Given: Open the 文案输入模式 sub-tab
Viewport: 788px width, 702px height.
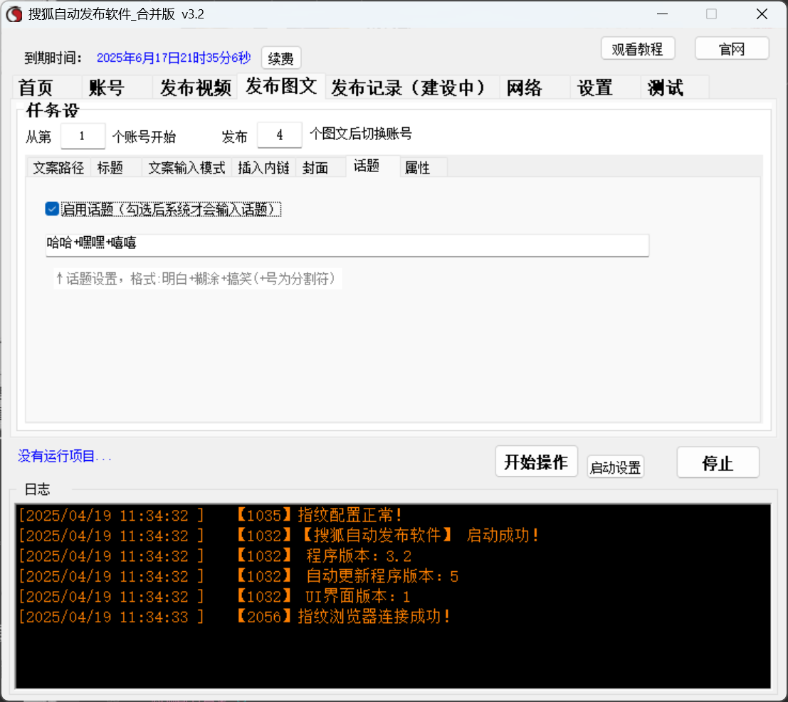Looking at the screenshot, I should click(187, 168).
